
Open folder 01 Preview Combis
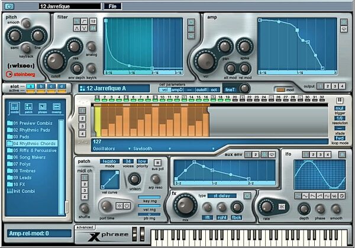tap(30, 123)
